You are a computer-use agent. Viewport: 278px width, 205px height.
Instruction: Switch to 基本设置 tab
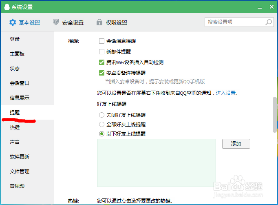click(x=24, y=22)
